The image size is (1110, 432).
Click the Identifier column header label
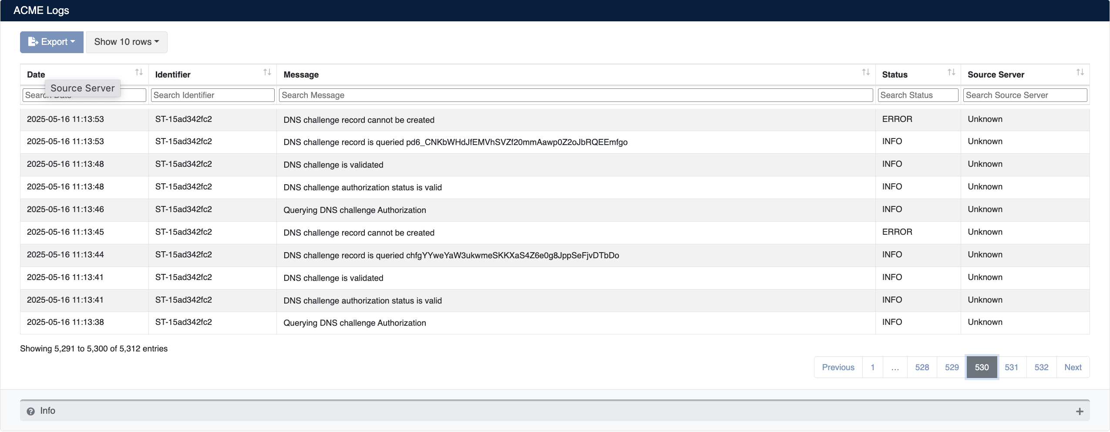tap(173, 74)
